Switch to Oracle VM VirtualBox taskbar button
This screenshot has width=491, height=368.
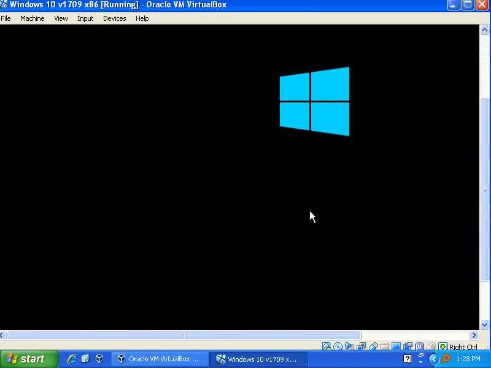(160, 359)
